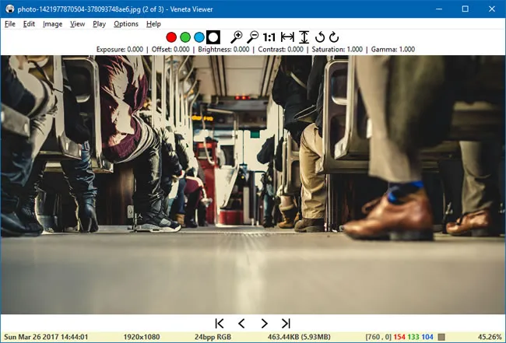The width and height of the screenshot is (506, 343).
Task: Click the Veneta Viewer app icon in title bar
Action: [10, 9]
